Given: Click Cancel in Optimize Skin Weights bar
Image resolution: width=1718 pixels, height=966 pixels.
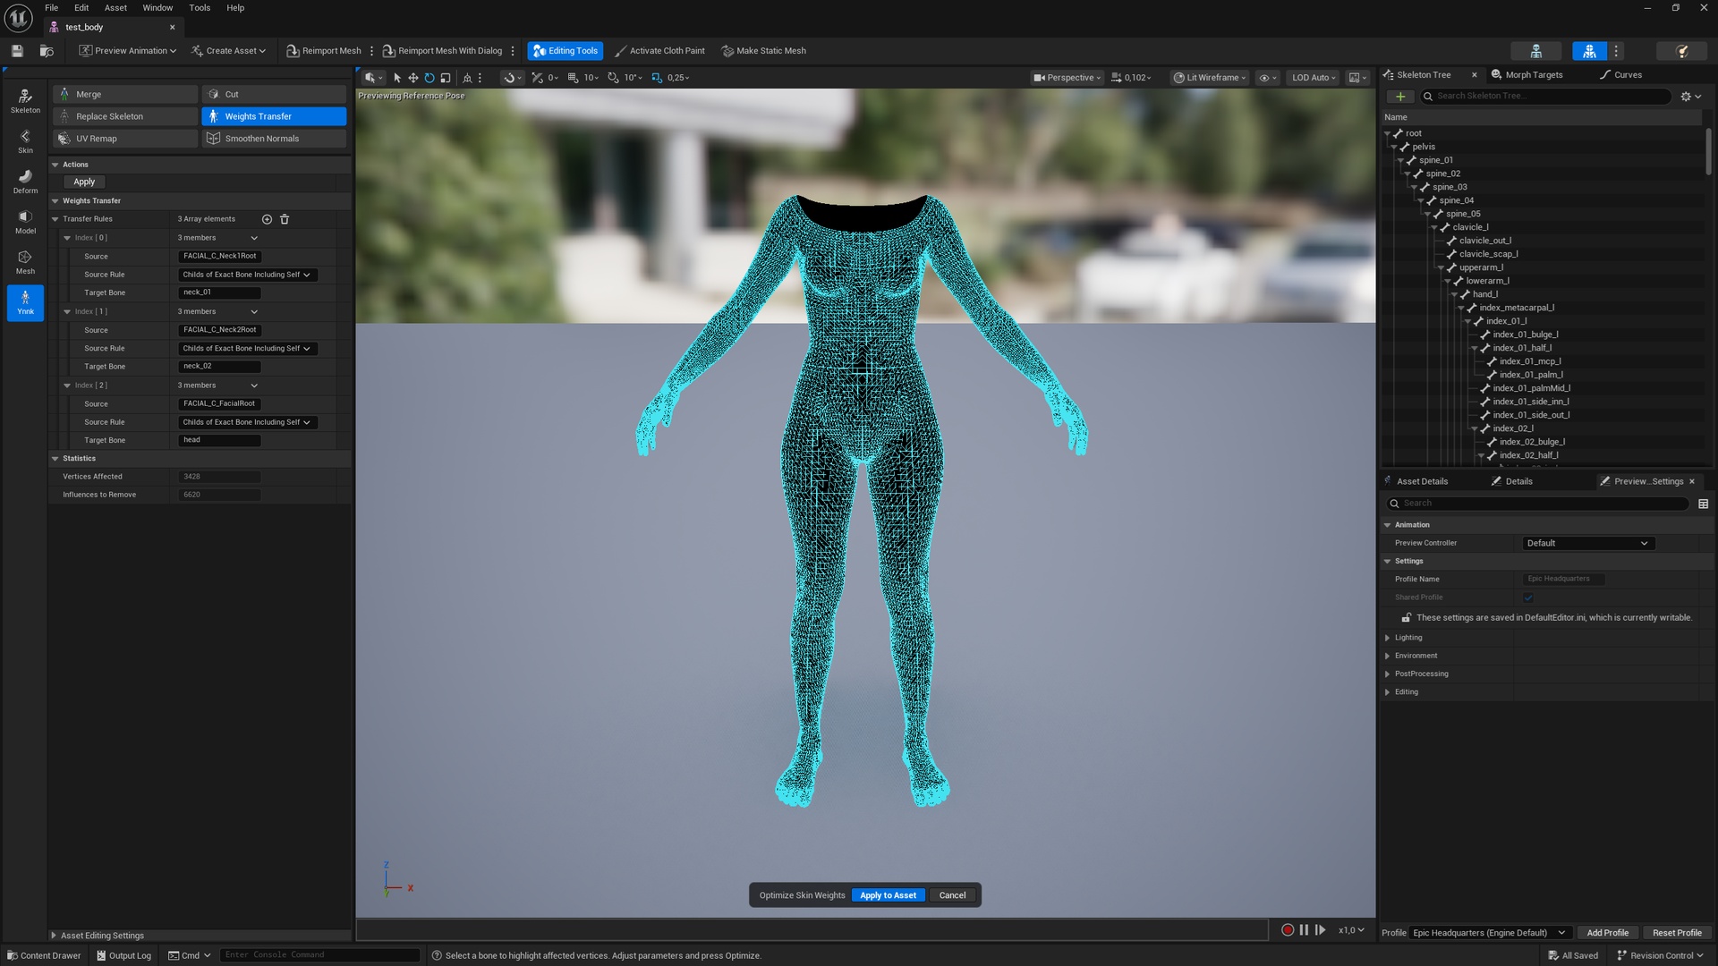Looking at the screenshot, I should tap(952, 895).
